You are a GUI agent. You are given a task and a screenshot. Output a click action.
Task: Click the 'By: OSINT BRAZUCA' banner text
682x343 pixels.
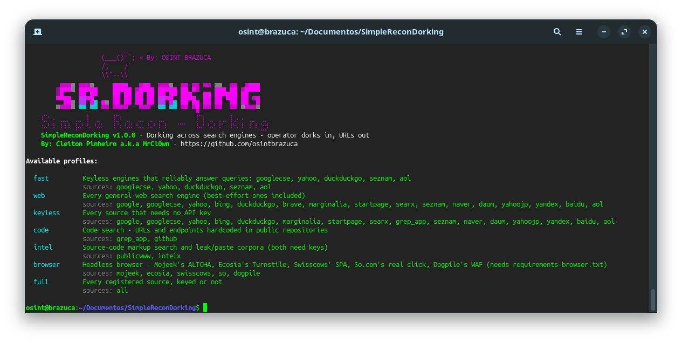tap(179, 58)
